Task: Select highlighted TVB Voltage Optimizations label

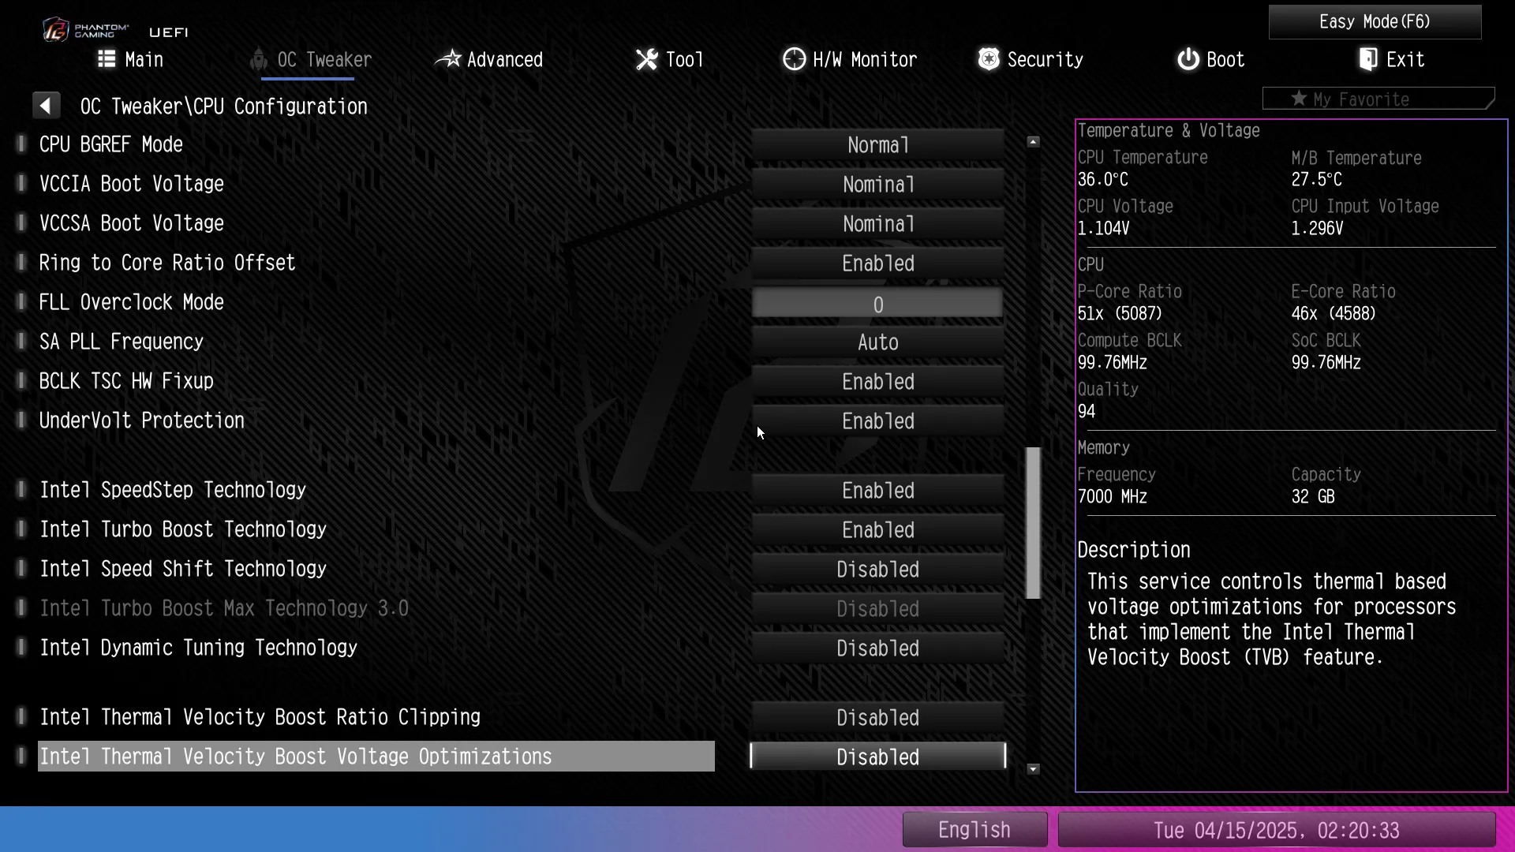Action: pos(376,757)
